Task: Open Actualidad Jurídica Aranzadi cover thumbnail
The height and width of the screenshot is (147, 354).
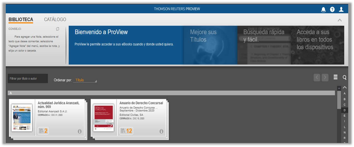Action: click(x=22, y=118)
